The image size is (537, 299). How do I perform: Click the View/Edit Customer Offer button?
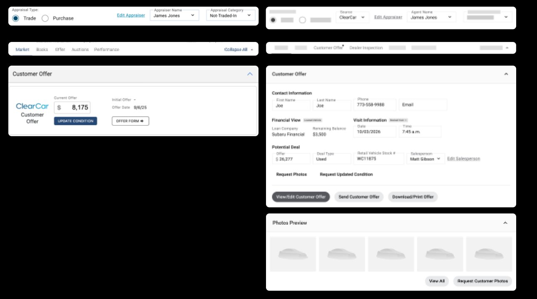(x=301, y=197)
